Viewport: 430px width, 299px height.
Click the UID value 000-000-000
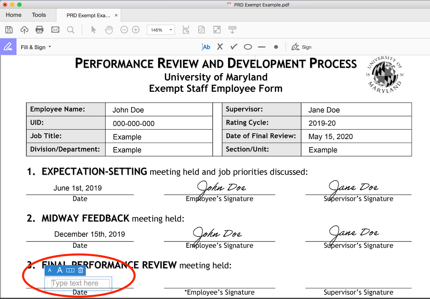[x=134, y=123]
